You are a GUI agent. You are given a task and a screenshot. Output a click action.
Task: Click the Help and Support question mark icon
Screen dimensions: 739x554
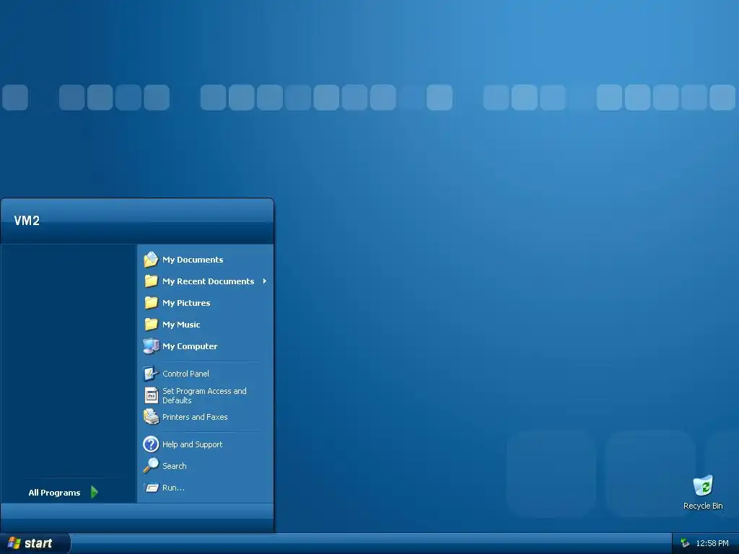[x=151, y=444]
